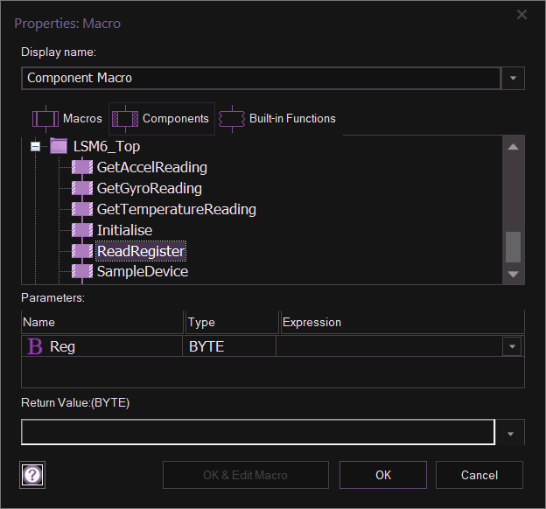
Task: Select SampleDevice in the tree
Action: (x=143, y=272)
